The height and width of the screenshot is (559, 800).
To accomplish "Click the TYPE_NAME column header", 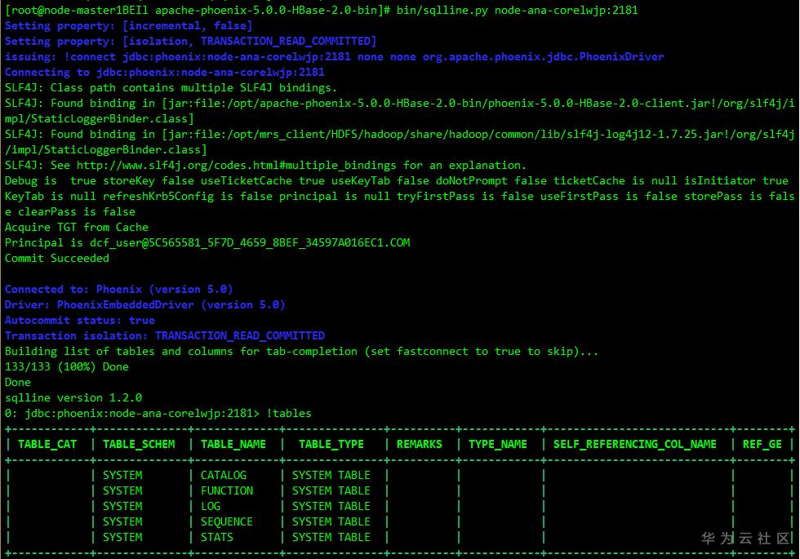I will [498, 444].
